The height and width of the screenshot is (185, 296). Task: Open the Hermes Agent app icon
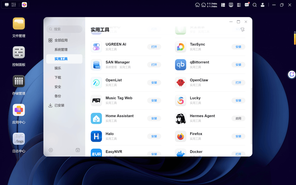[x=181, y=118]
